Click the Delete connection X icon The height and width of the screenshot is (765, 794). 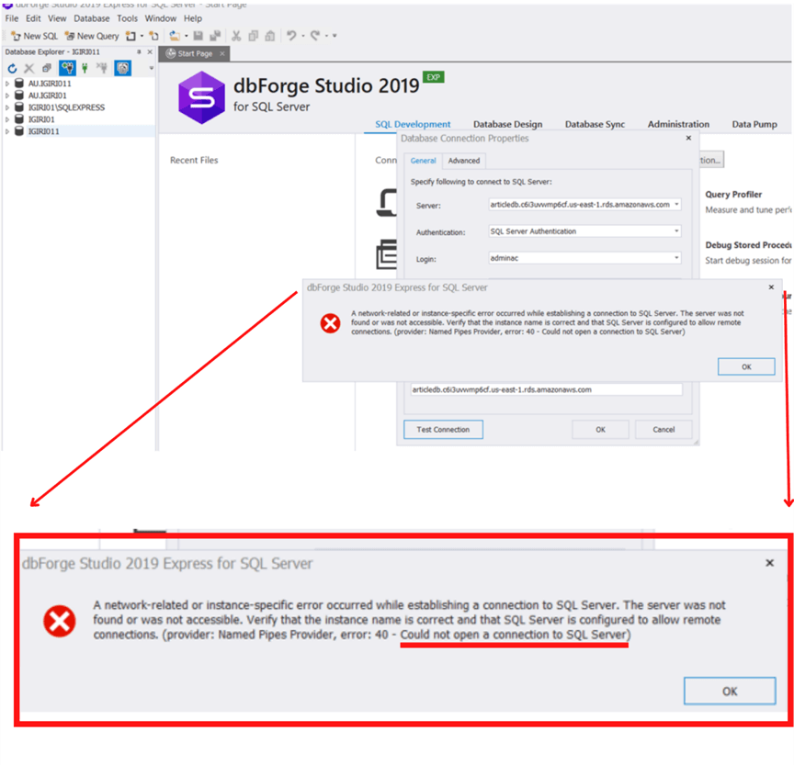click(x=29, y=68)
